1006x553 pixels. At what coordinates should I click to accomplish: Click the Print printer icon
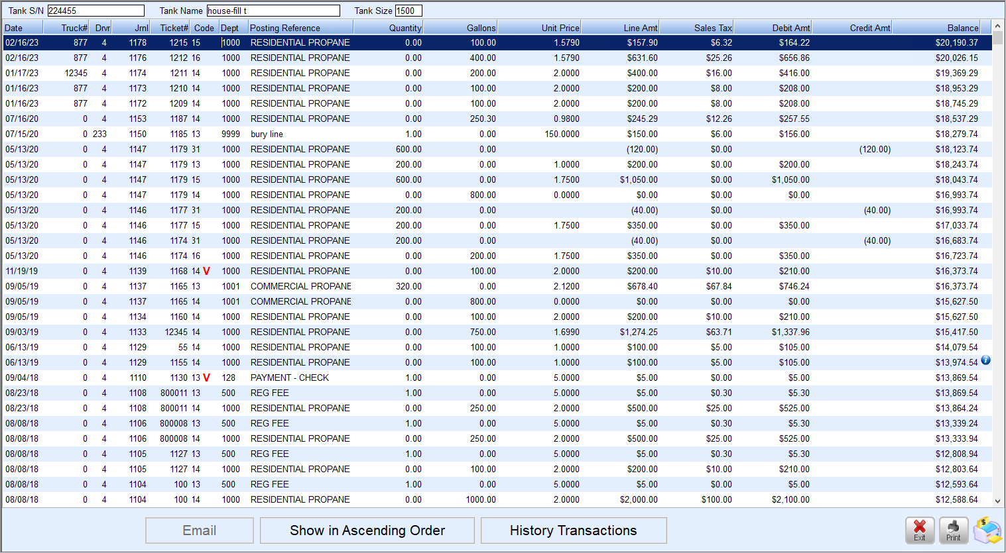point(954,530)
